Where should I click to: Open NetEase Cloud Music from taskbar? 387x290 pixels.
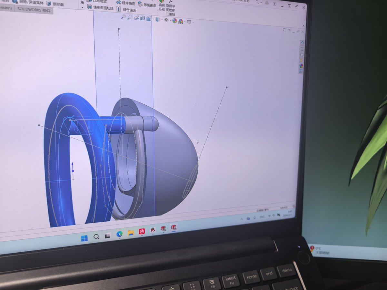142,231
